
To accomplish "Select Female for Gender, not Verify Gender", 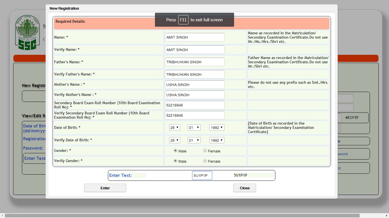I will tap(205, 151).
